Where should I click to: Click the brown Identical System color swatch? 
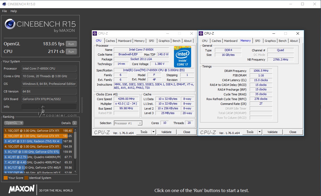point(26,178)
